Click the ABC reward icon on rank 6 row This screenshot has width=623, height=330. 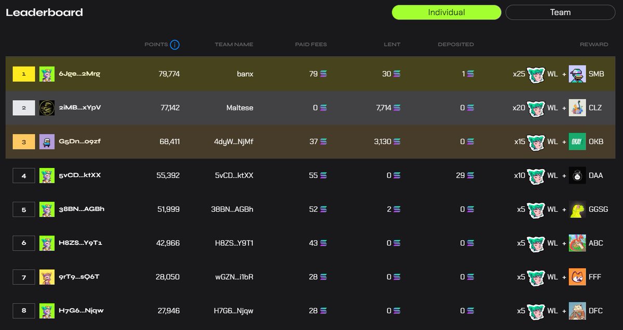pos(578,243)
